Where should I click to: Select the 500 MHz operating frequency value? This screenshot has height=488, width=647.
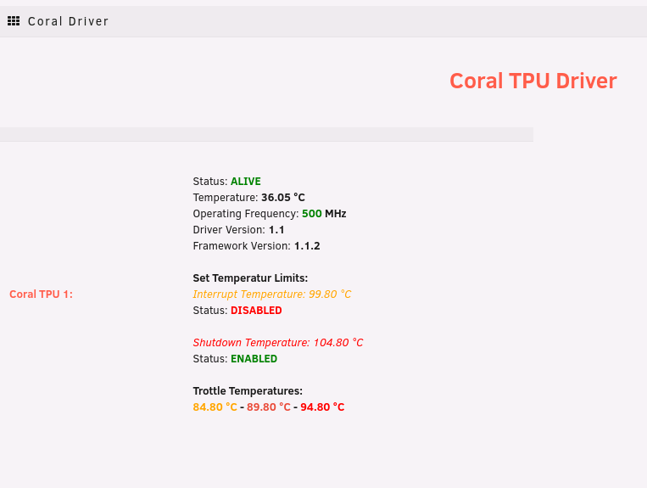pos(324,214)
